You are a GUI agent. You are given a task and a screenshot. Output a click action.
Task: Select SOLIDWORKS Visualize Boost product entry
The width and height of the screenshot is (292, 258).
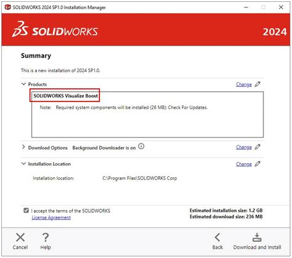click(65, 96)
